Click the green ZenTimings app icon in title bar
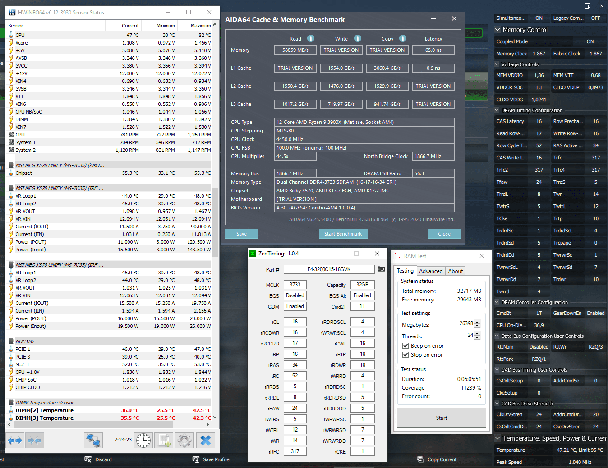Screen dimensions: 608x468 coord(253,254)
